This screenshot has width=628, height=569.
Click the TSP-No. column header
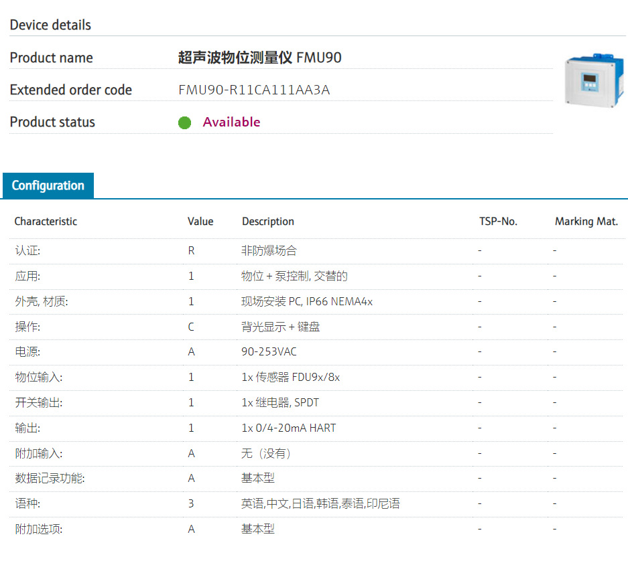498,222
